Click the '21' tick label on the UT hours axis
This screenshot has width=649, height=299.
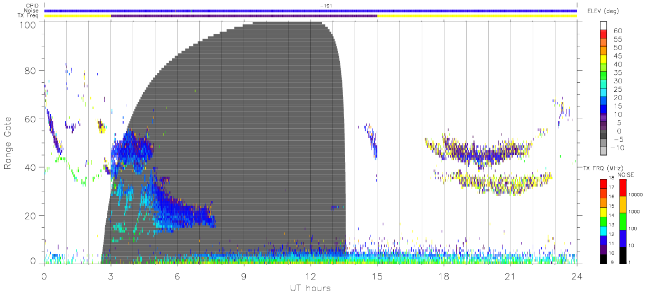point(510,276)
